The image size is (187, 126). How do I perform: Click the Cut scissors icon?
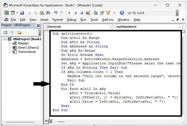pos(29,13)
